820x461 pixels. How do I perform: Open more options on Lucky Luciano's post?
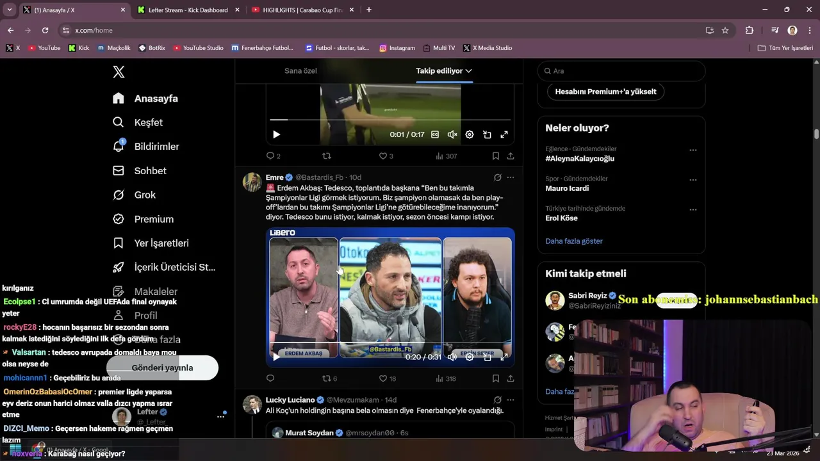pos(511,400)
